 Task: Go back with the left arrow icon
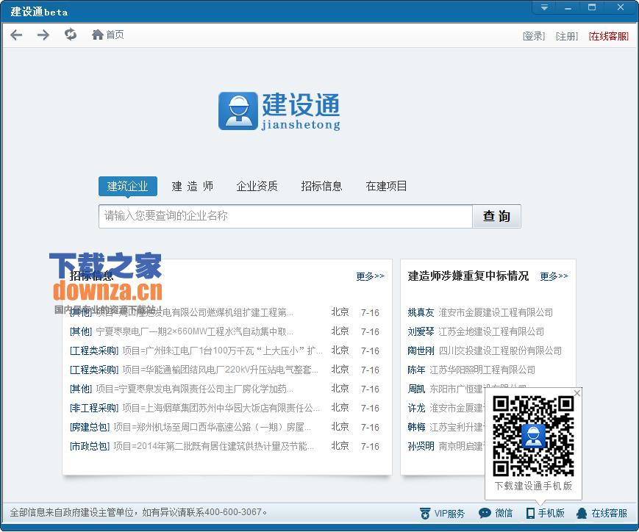tap(16, 35)
